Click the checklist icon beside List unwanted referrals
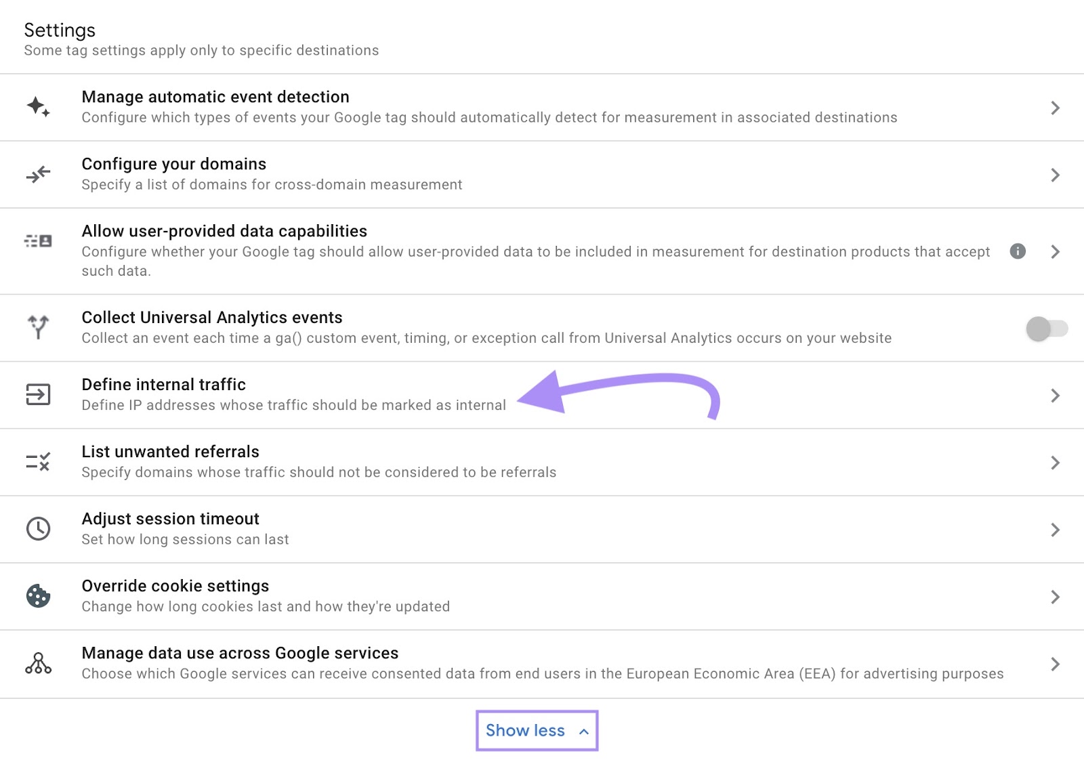This screenshot has height=760, width=1084. (37, 461)
